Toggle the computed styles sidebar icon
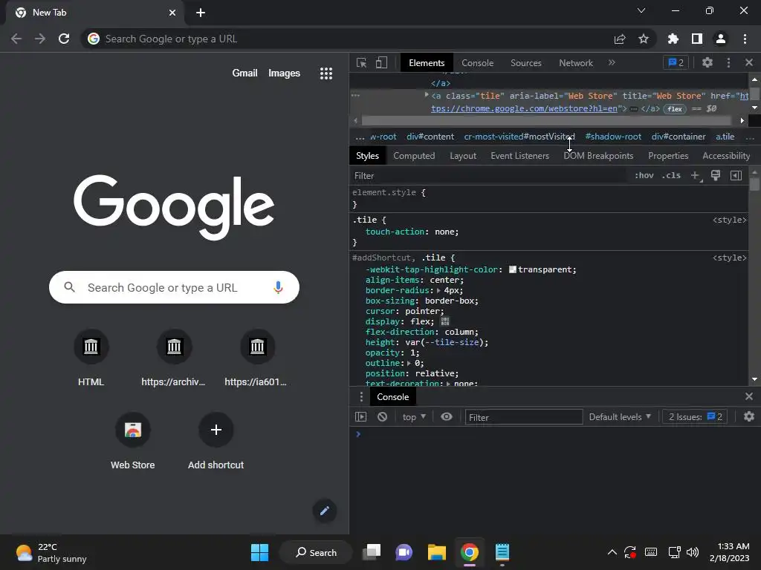 click(x=736, y=175)
